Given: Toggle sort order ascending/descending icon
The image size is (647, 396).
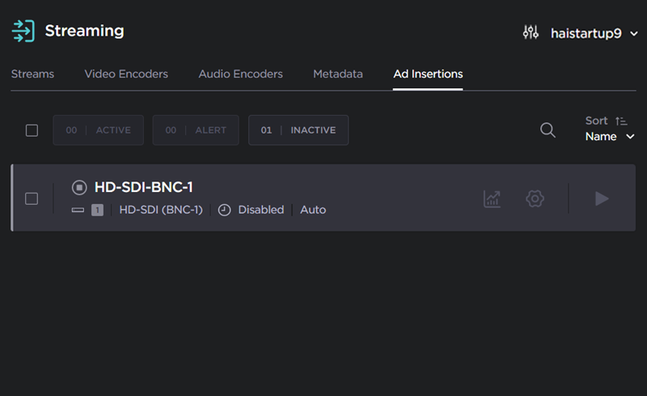Looking at the screenshot, I should coord(621,121).
